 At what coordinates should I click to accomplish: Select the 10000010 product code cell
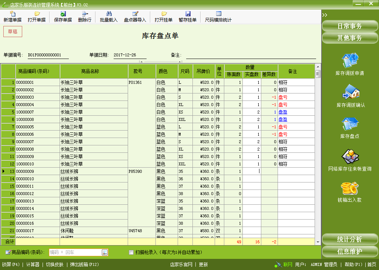(x=37, y=164)
